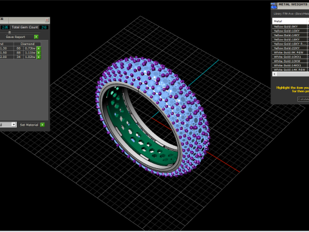Viewport: 309px width, 232px height.
Task: Select the Yellow Gold 10KY row
Action: point(290,31)
